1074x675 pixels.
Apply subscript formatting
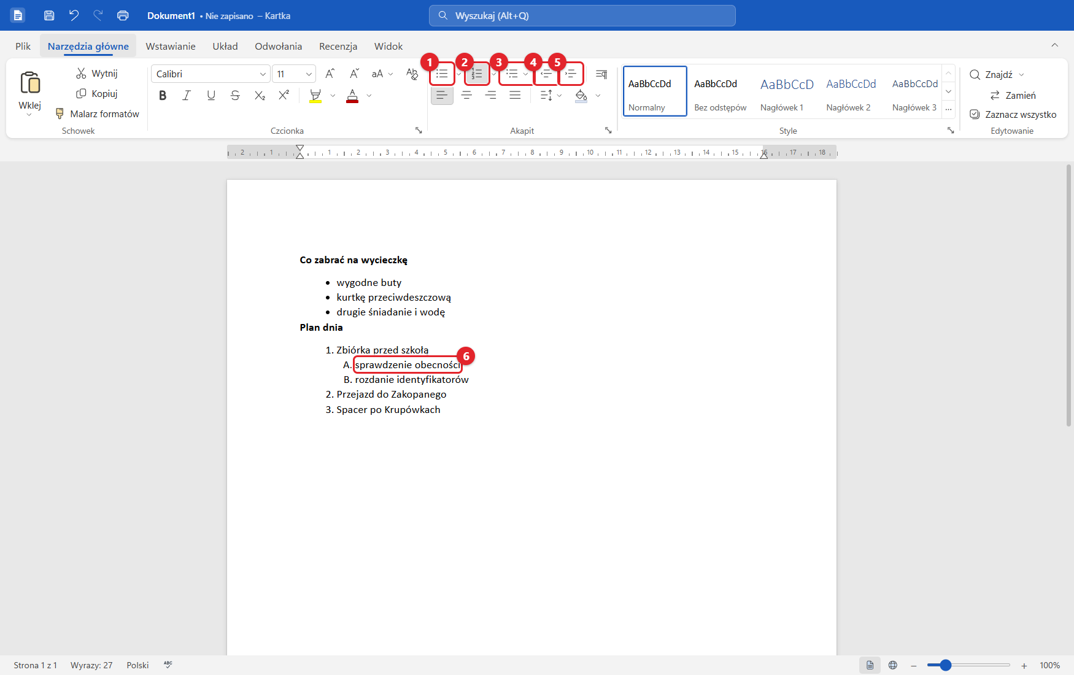click(x=260, y=95)
